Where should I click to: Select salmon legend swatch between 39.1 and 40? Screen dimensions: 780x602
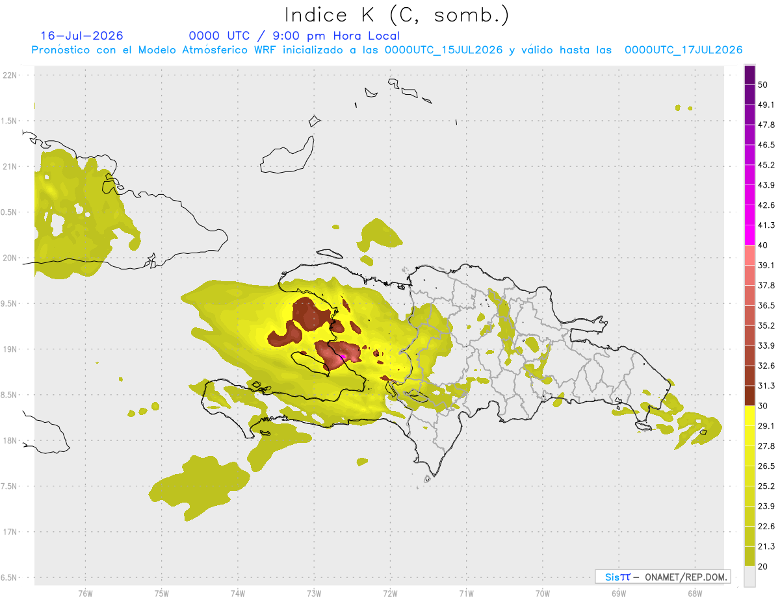click(750, 255)
